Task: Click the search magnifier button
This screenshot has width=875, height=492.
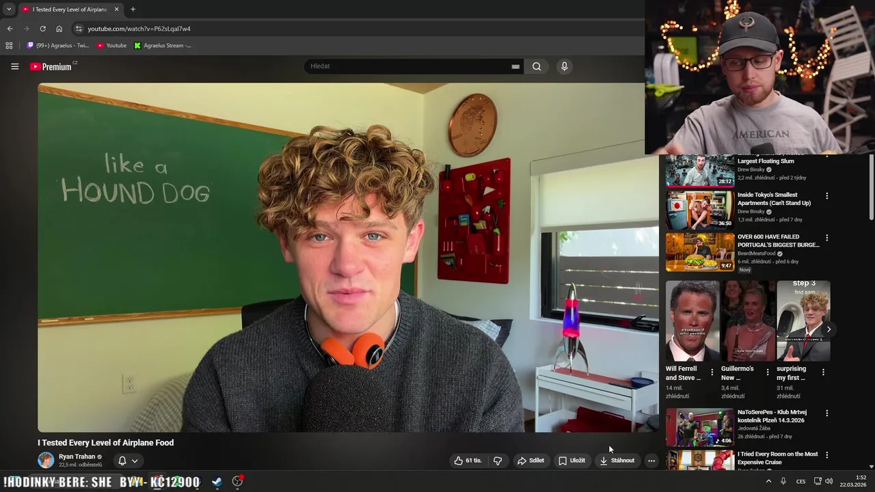Action: [537, 66]
